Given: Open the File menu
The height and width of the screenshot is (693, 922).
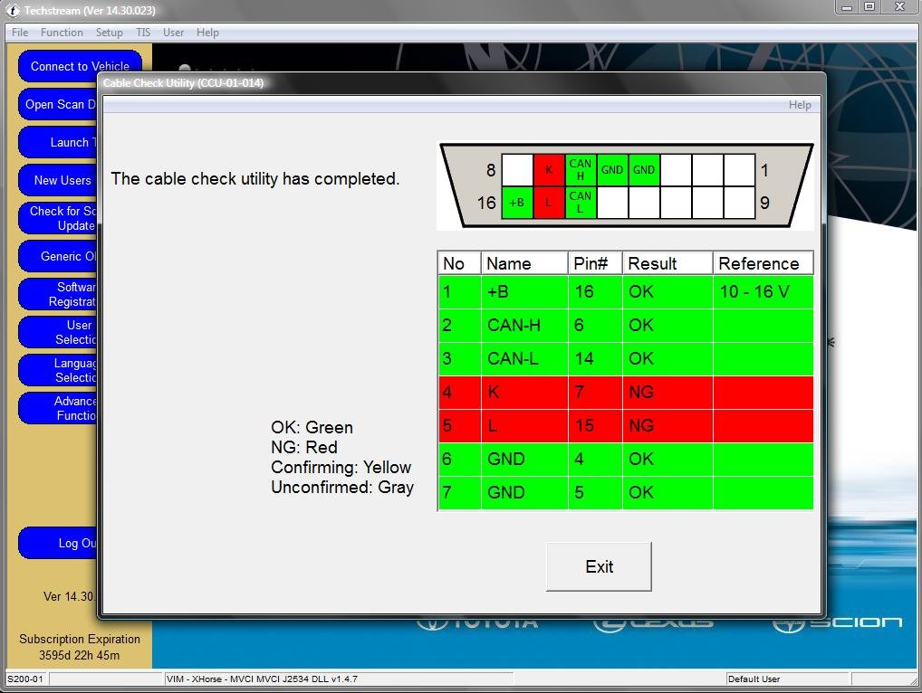Looking at the screenshot, I should coord(20,33).
